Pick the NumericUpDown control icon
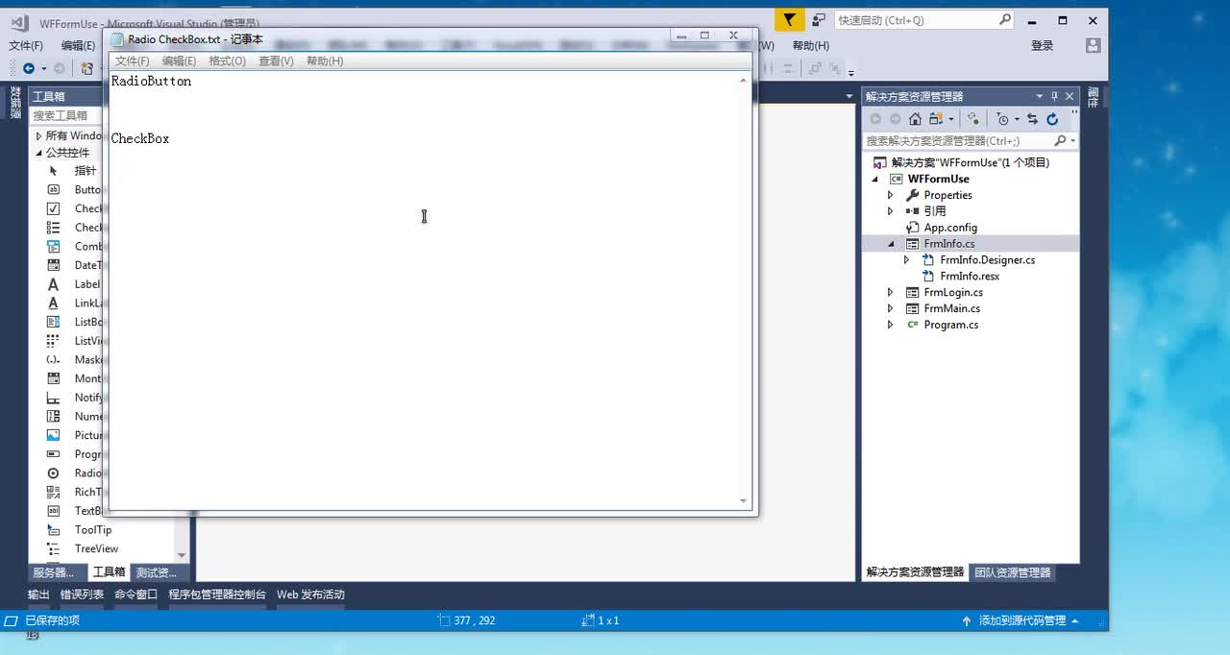The image size is (1230, 655). coord(54,417)
